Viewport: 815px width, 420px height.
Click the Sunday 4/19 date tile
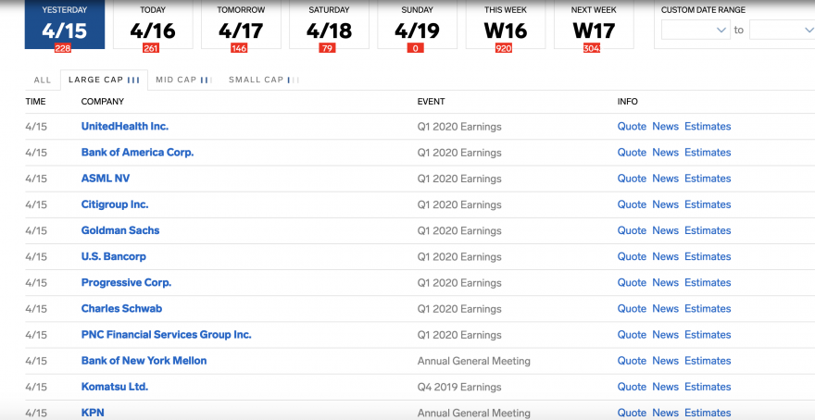pyautogui.click(x=416, y=25)
